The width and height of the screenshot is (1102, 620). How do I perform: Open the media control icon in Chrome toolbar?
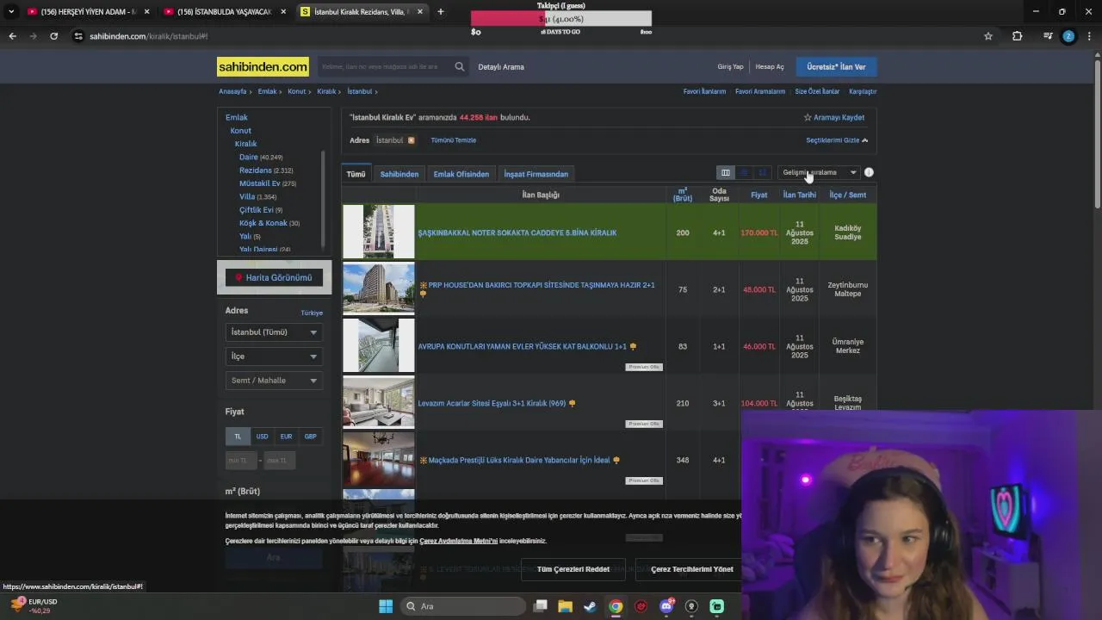[x=1047, y=36]
